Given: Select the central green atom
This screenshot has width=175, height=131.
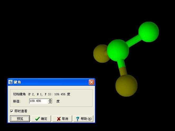Looking at the screenshot, I should (x=118, y=50).
